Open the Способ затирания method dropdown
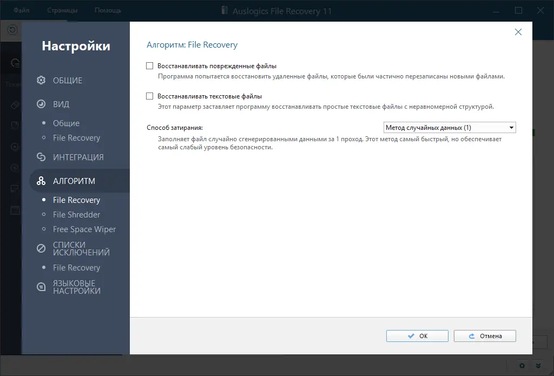The image size is (554, 376). (x=511, y=127)
